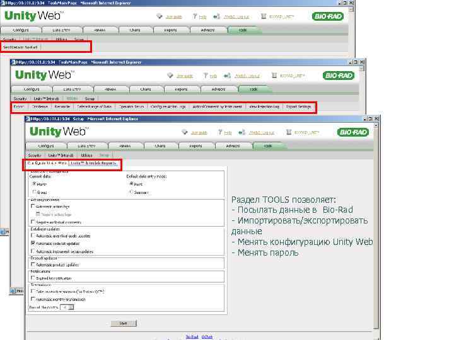Image resolution: width=454 pixels, height=340 pixels.
Task: Click the arrow-door icon in middle window header
Action: coord(227,76)
